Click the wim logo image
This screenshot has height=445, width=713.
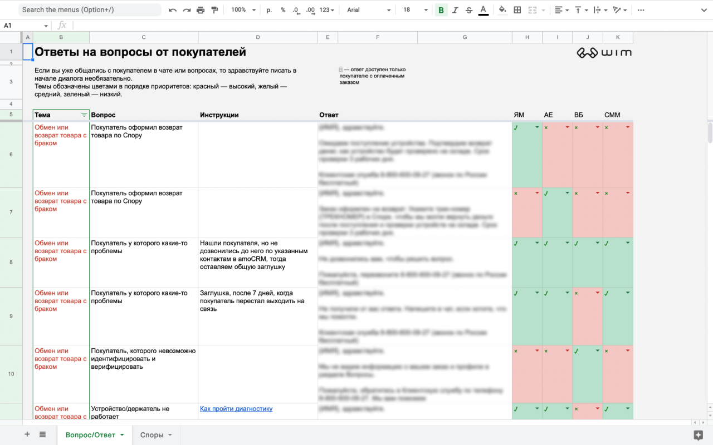pyautogui.click(x=604, y=52)
